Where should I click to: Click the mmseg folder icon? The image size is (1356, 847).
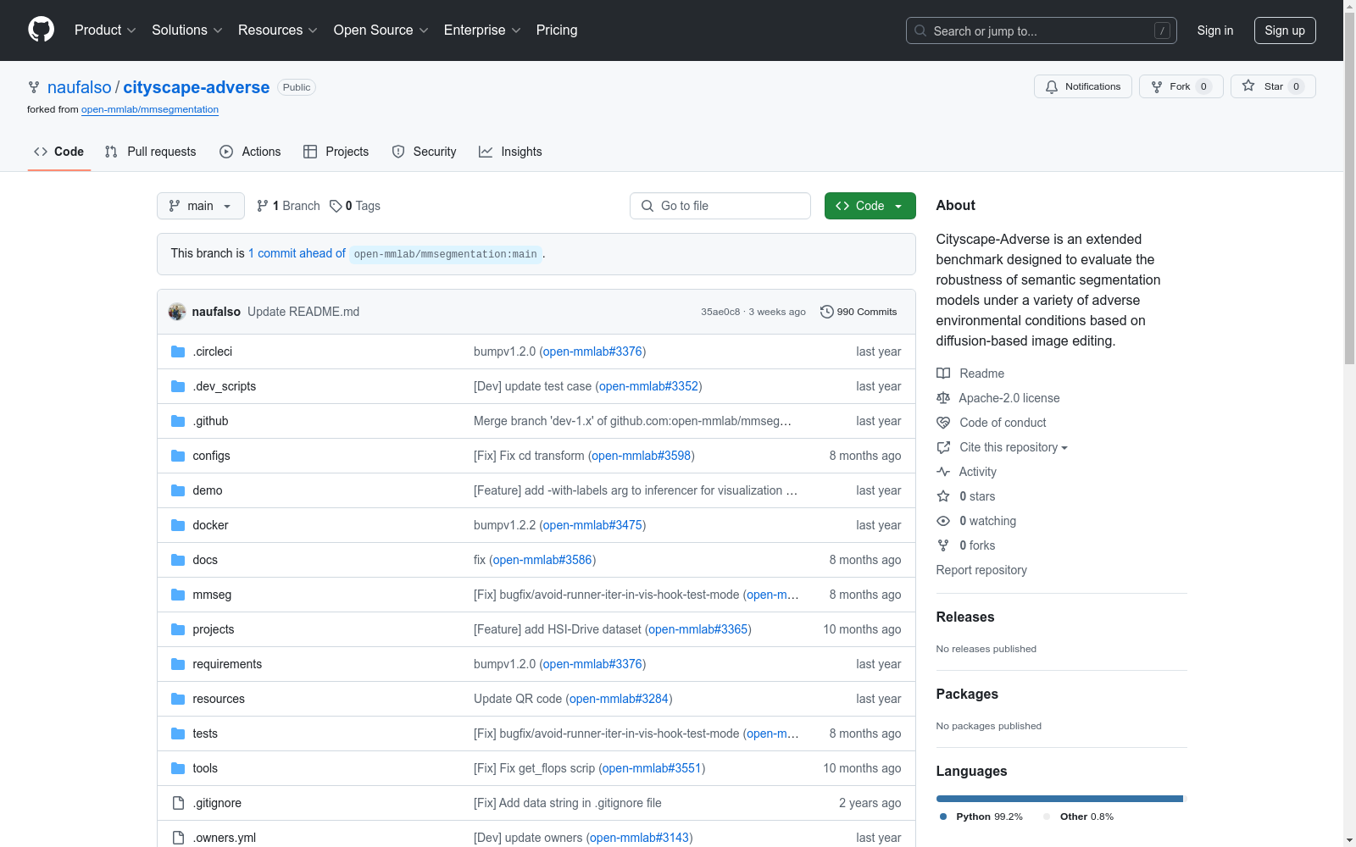tap(178, 595)
